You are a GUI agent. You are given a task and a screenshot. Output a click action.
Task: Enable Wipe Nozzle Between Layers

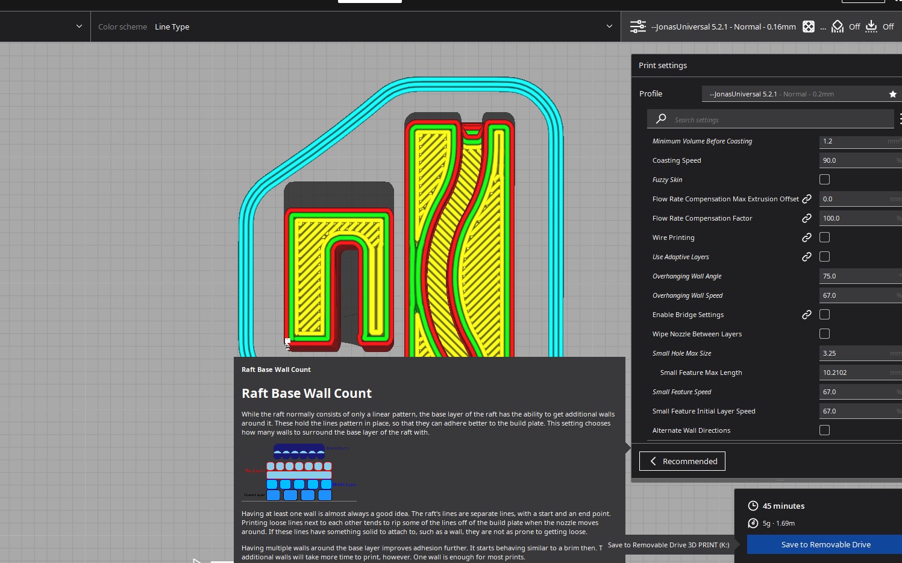pyautogui.click(x=824, y=333)
